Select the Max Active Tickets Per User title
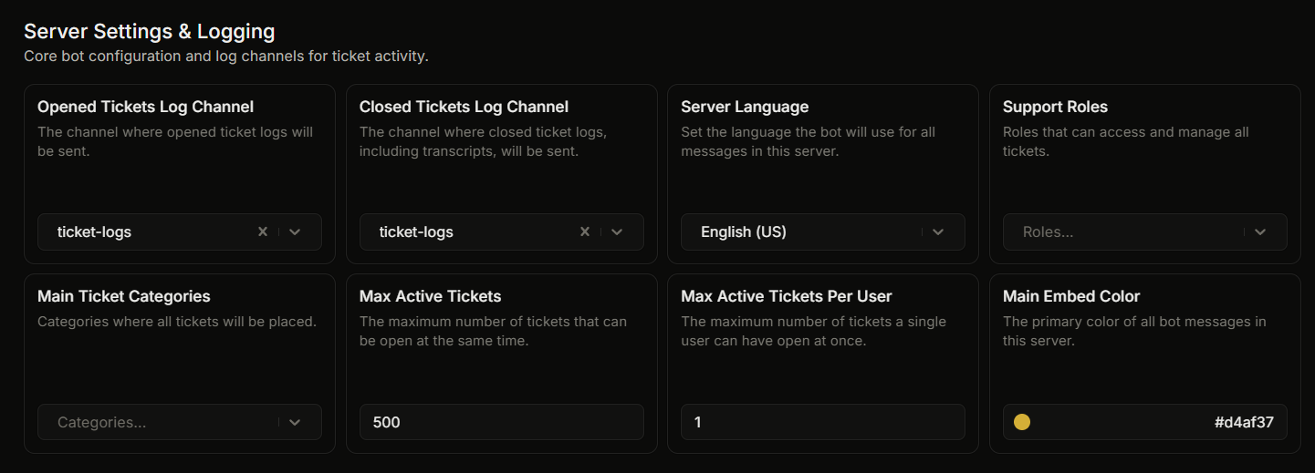 click(787, 296)
